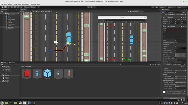Open the Shaded draw mode dropdown
The width and height of the screenshot is (188, 105).
click(x=26, y=11)
